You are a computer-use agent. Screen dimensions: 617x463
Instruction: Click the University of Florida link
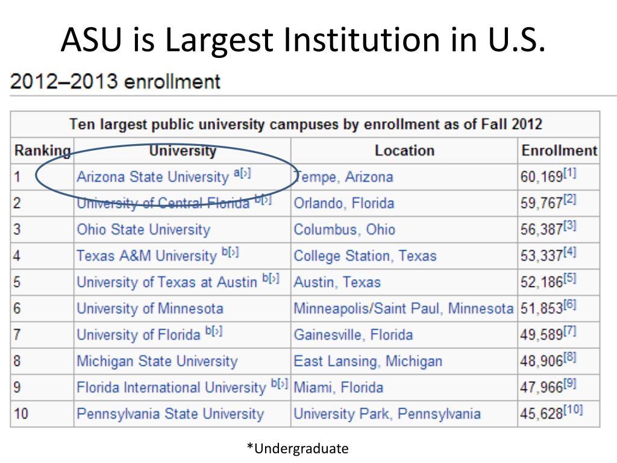139,335
